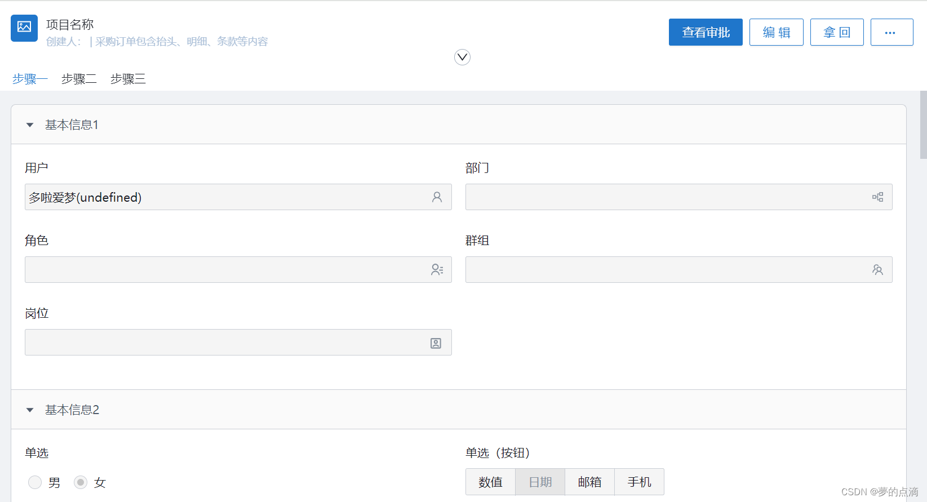Select the 女 radio button
This screenshot has width=927, height=502.
tap(81, 482)
